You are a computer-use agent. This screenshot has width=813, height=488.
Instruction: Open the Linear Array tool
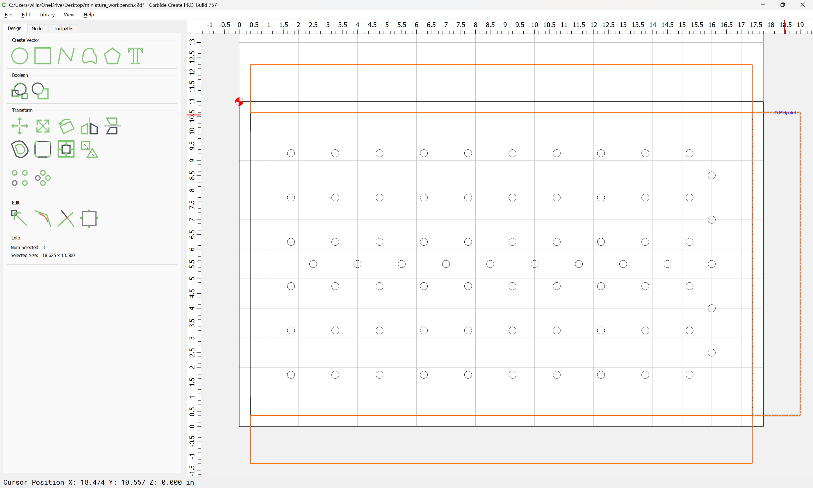pyautogui.click(x=20, y=178)
